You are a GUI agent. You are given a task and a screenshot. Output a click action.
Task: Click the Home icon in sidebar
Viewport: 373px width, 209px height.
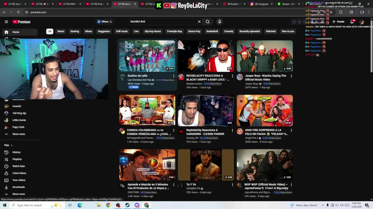point(6,32)
